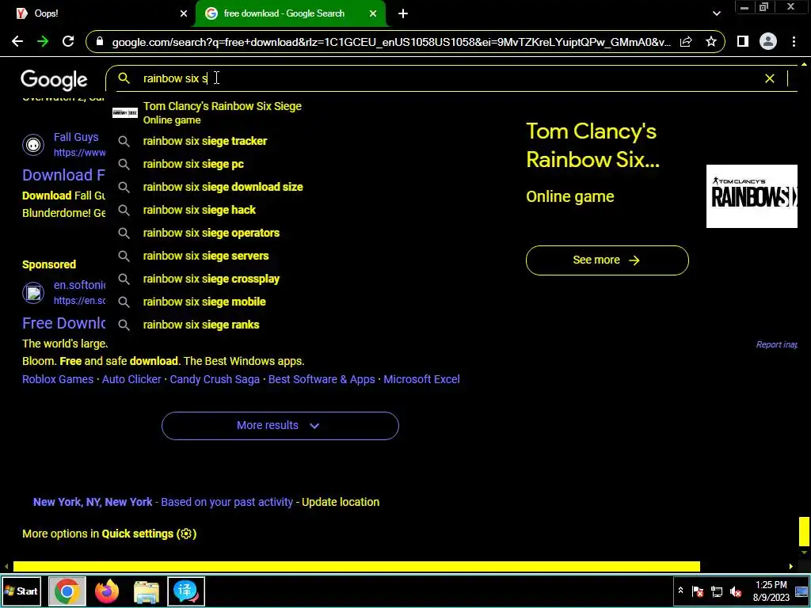Image resolution: width=811 pixels, height=608 pixels.
Task: Click the green forward navigation arrow
Action: click(43, 42)
